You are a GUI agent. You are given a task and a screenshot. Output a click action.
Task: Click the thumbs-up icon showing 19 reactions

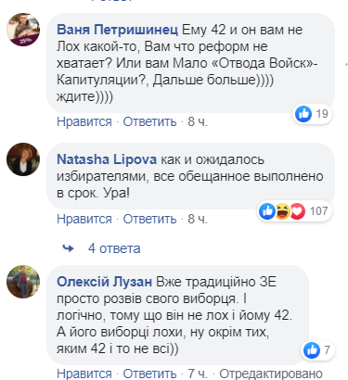[303, 114]
